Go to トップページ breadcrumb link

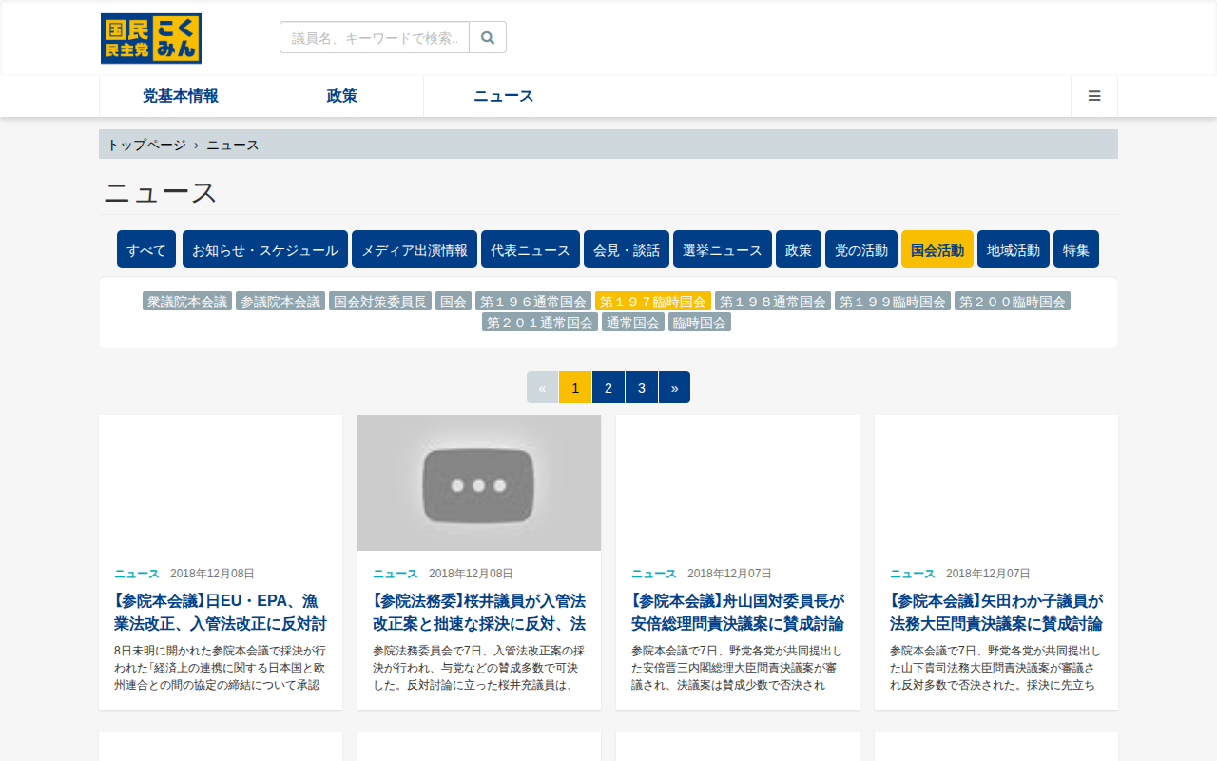pyautogui.click(x=146, y=145)
